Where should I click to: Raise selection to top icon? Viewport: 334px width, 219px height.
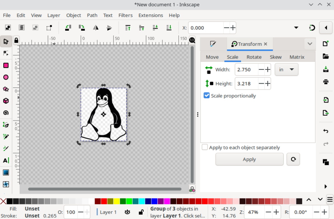[128, 28]
